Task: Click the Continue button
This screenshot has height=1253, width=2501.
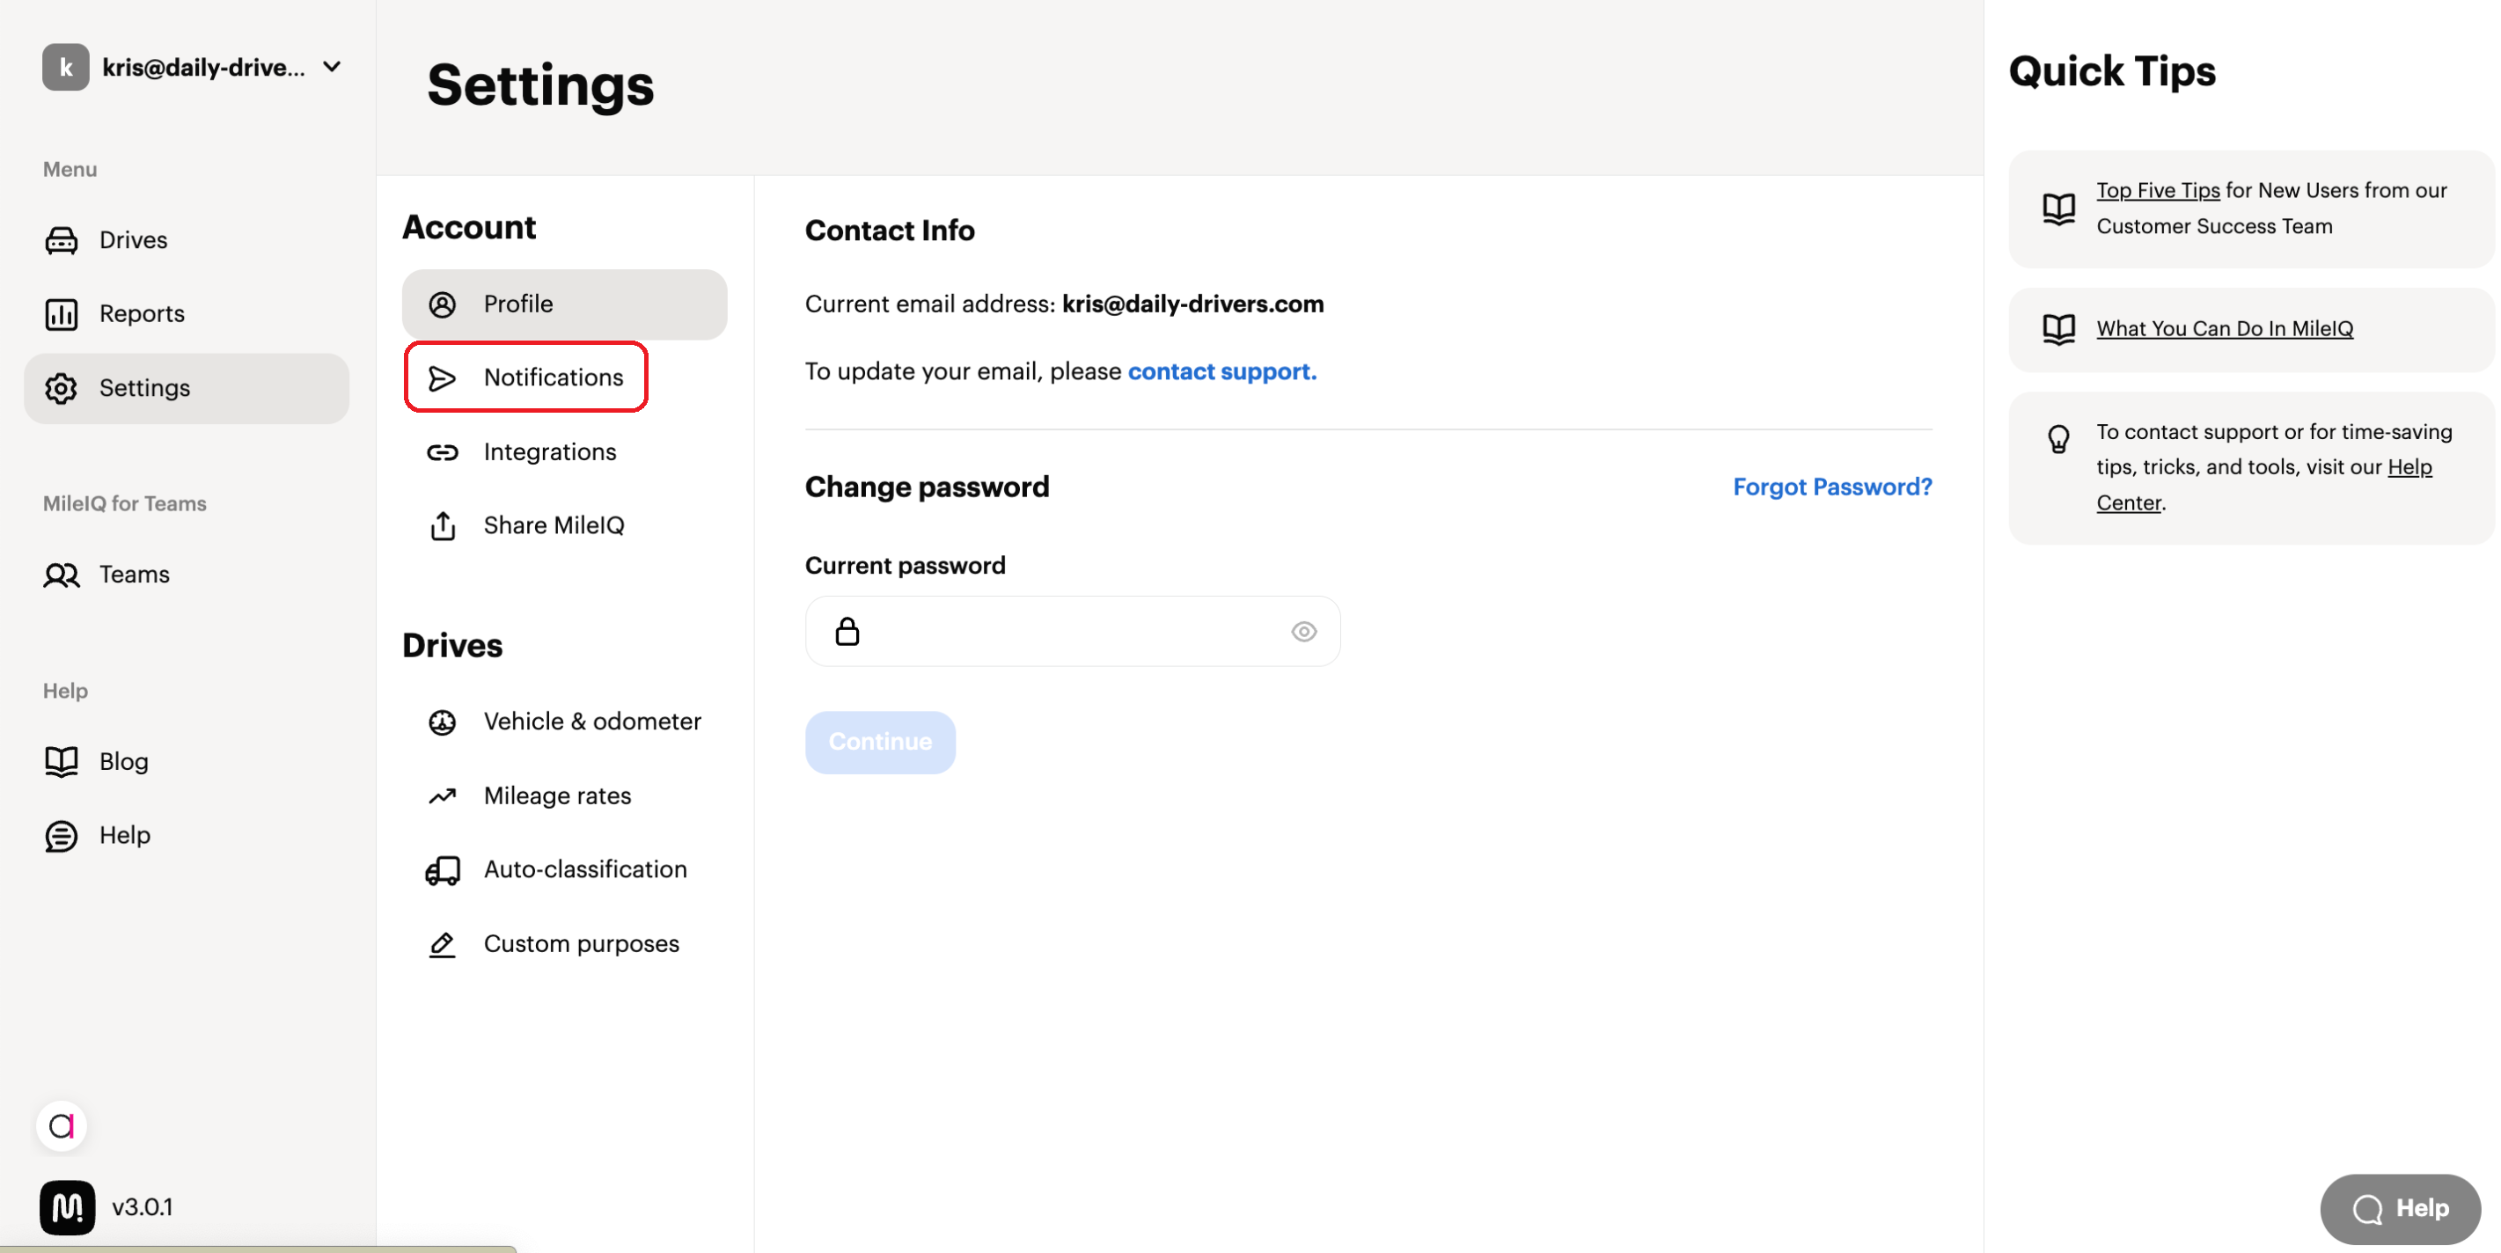Action: (x=880, y=743)
